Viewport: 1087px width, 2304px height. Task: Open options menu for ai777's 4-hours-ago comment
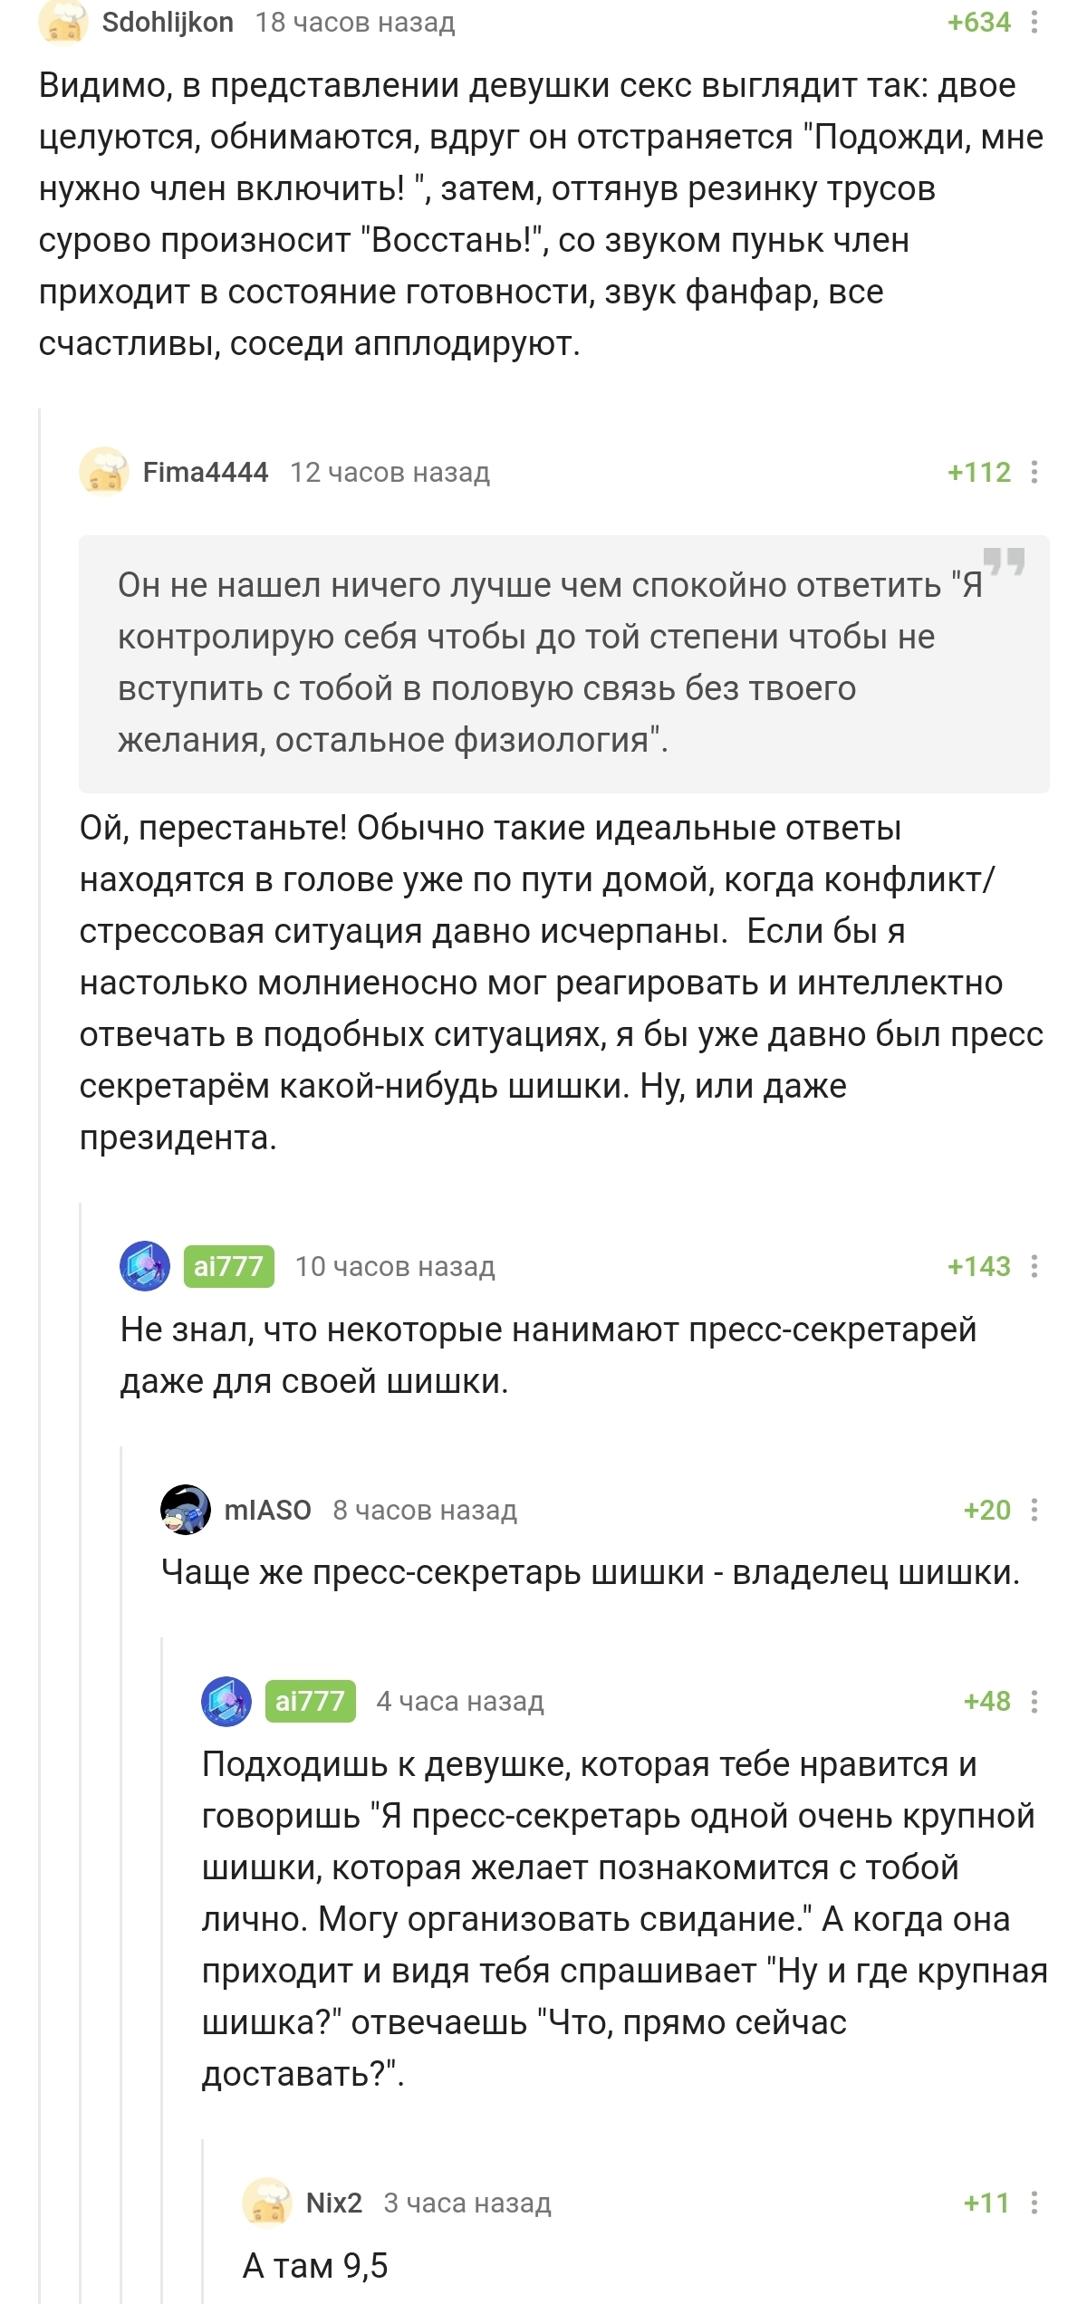point(1034,1701)
